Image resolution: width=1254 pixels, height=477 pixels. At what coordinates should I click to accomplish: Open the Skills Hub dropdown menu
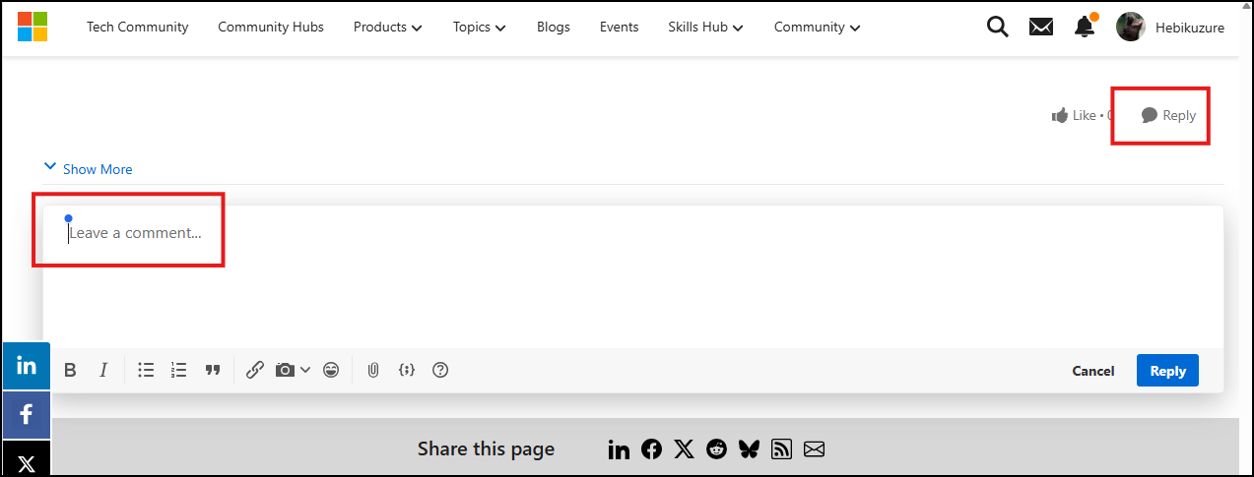tap(705, 27)
